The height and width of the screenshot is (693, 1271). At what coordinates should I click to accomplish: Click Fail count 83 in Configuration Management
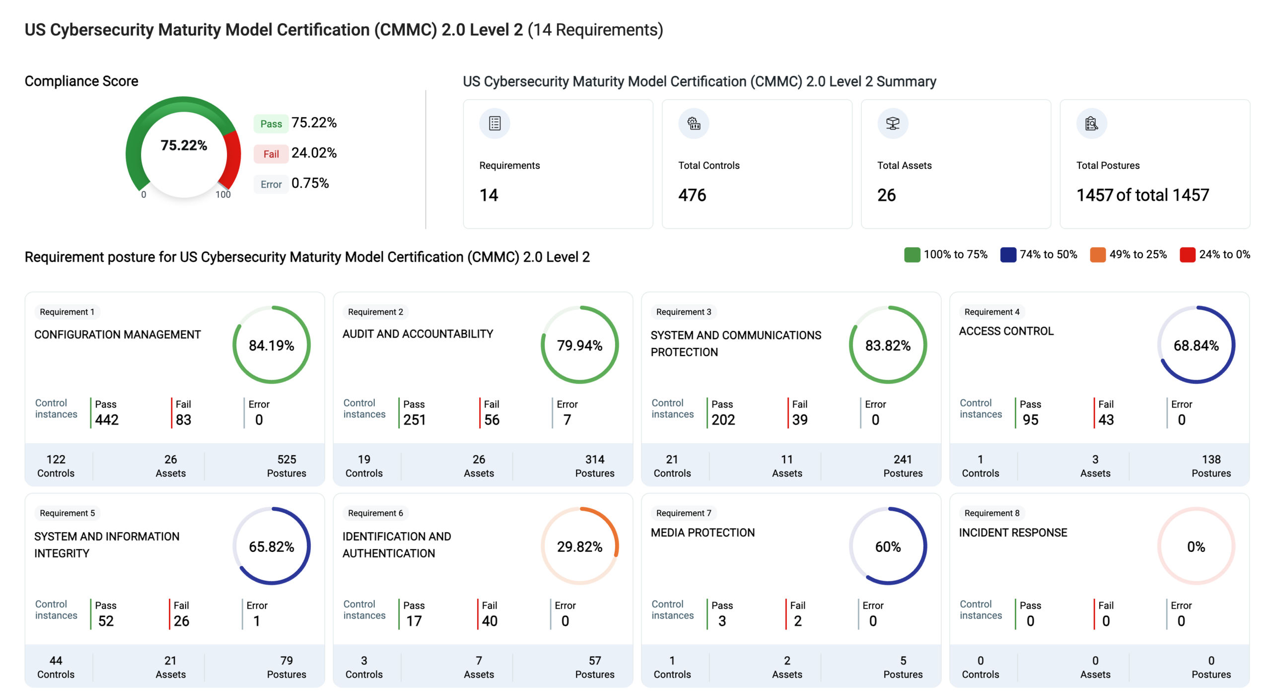(x=184, y=420)
